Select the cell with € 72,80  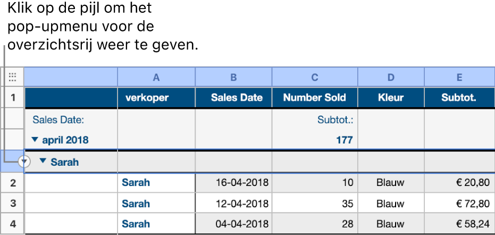pyautogui.click(x=459, y=204)
